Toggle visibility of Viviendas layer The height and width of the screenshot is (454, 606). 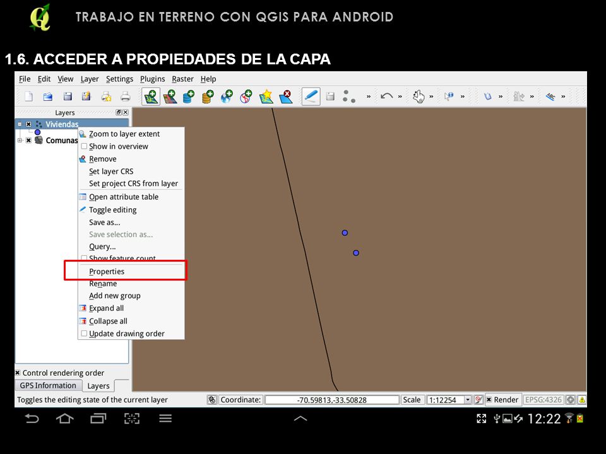[x=28, y=124]
